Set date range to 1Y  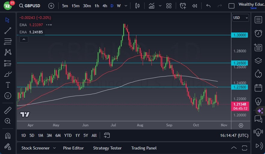78,135
